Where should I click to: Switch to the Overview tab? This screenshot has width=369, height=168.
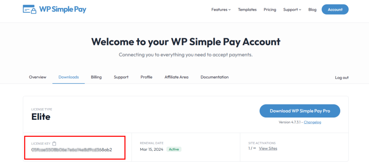tap(38, 77)
